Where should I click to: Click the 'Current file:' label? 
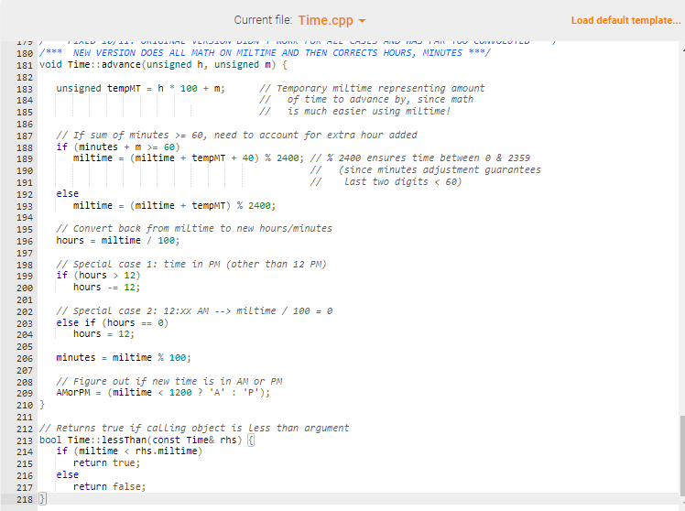click(x=263, y=20)
